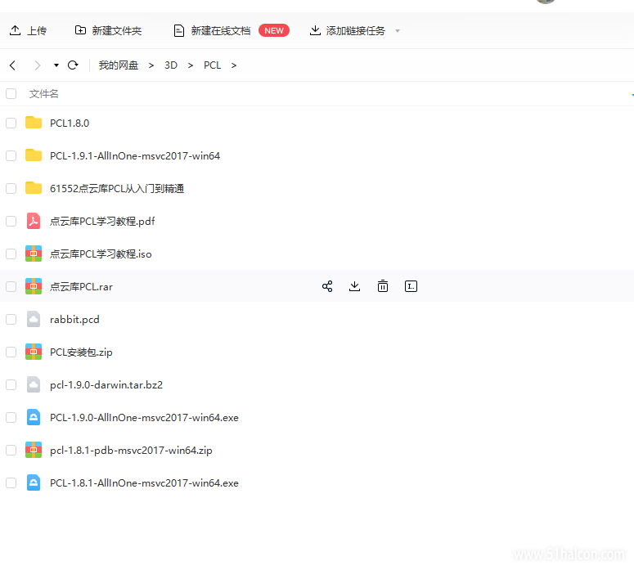
Task: Open 新建在线文档 to create online document
Action: point(212,31)
